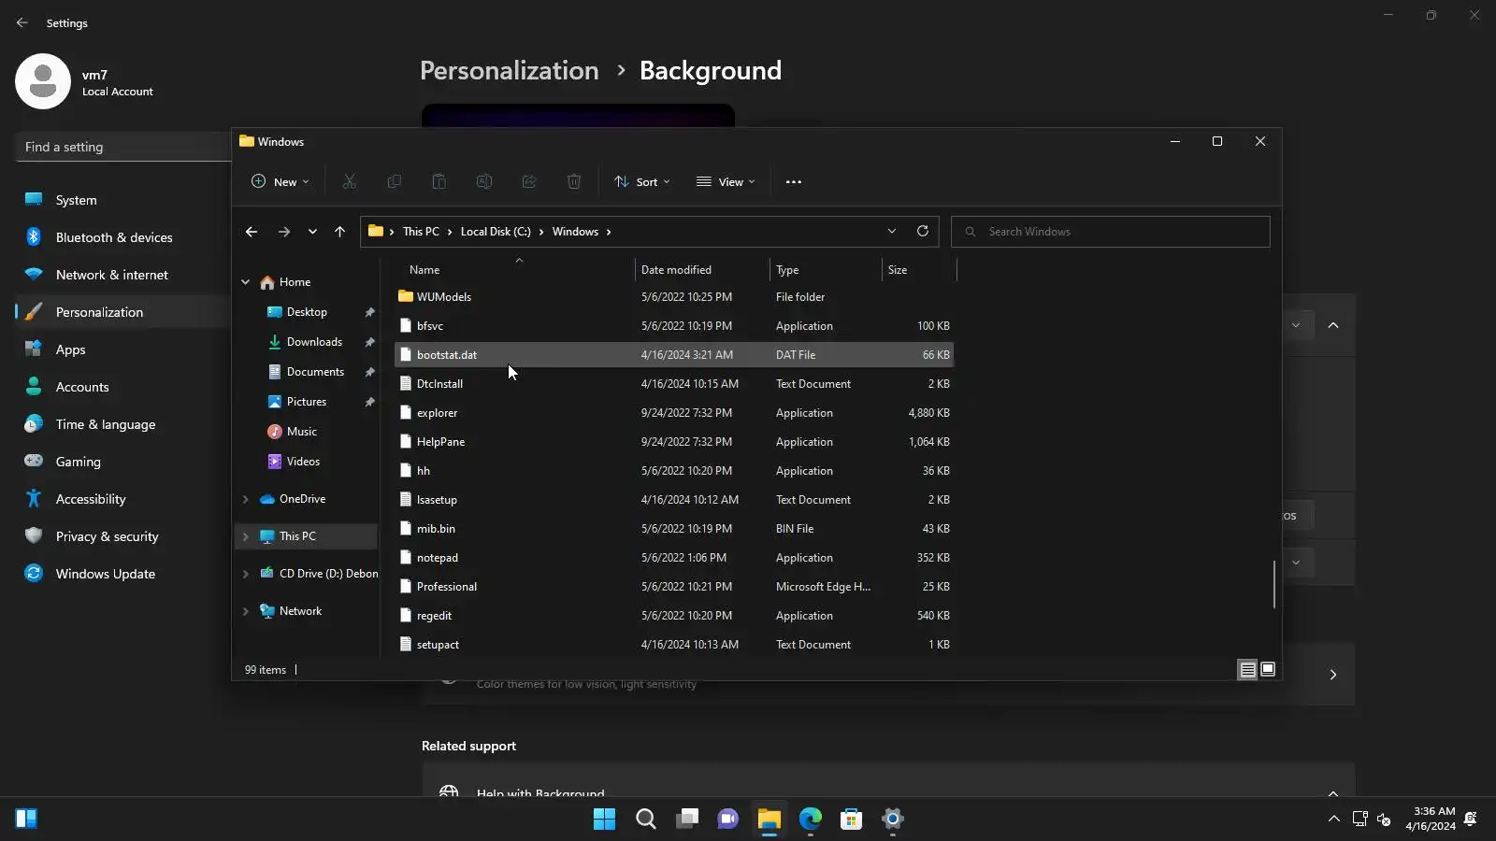Open the See more ellipsis menu
This screenshot has width=1496, height=841.
point(794,182)
